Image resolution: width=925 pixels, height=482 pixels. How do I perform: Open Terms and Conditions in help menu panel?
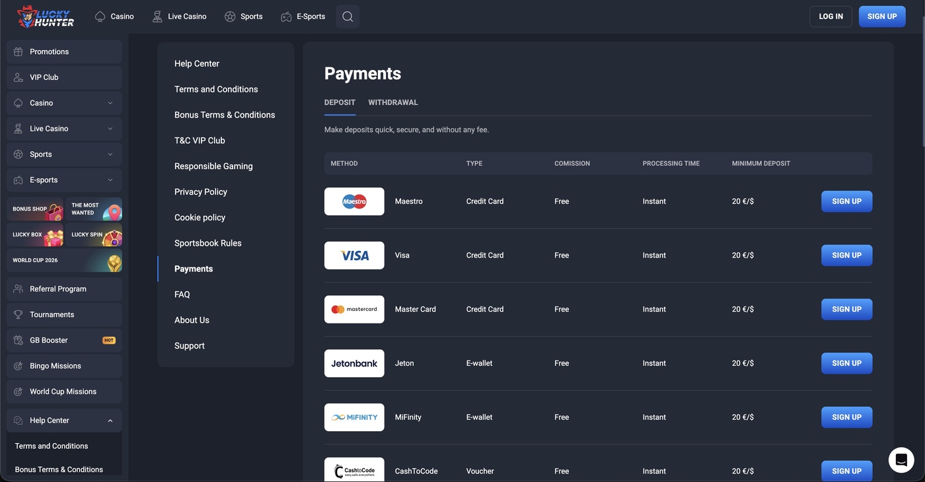[x=216, y=89]
